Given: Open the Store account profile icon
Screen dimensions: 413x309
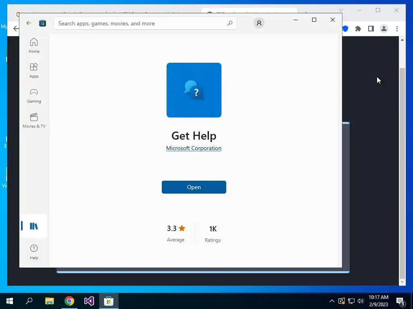Looking at the screenshot, I should coord(259,23).
